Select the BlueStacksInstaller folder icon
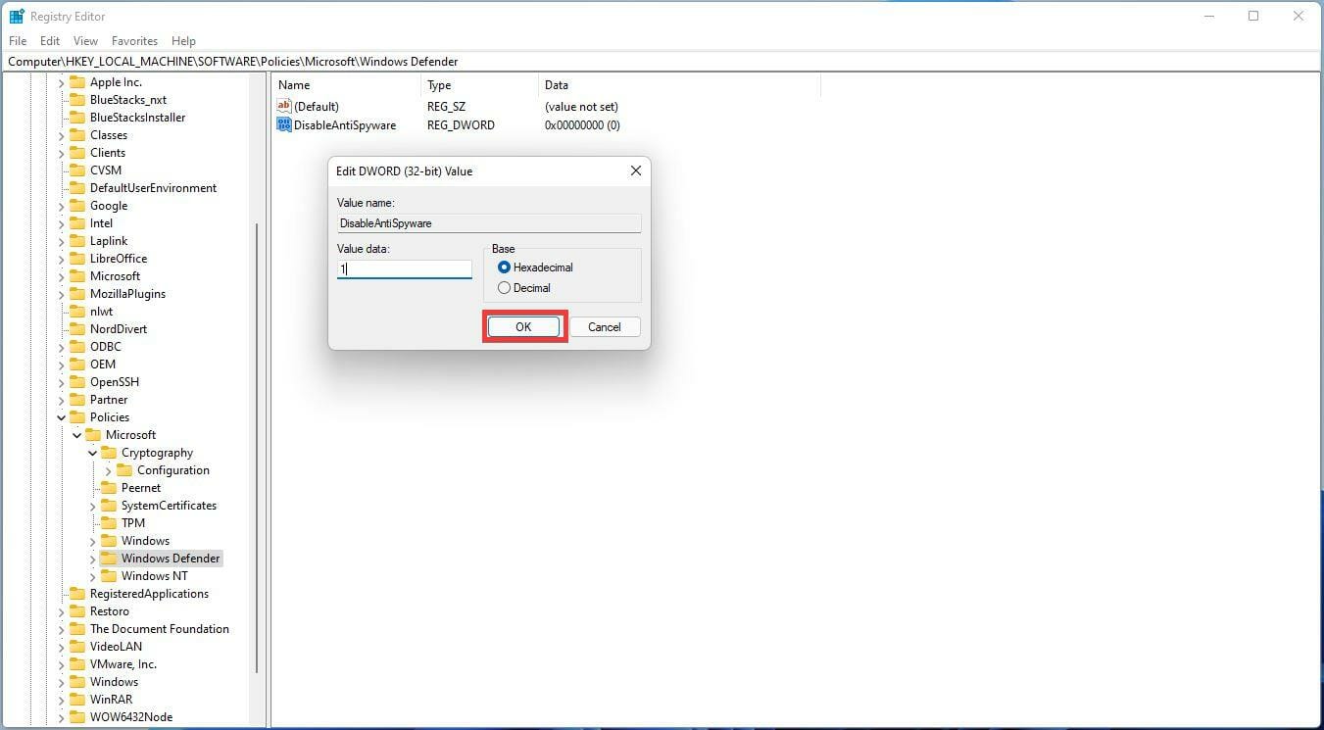 77,118
